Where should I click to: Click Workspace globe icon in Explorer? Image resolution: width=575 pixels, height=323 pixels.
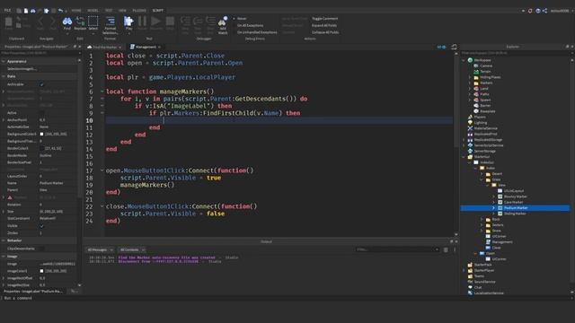470,60
